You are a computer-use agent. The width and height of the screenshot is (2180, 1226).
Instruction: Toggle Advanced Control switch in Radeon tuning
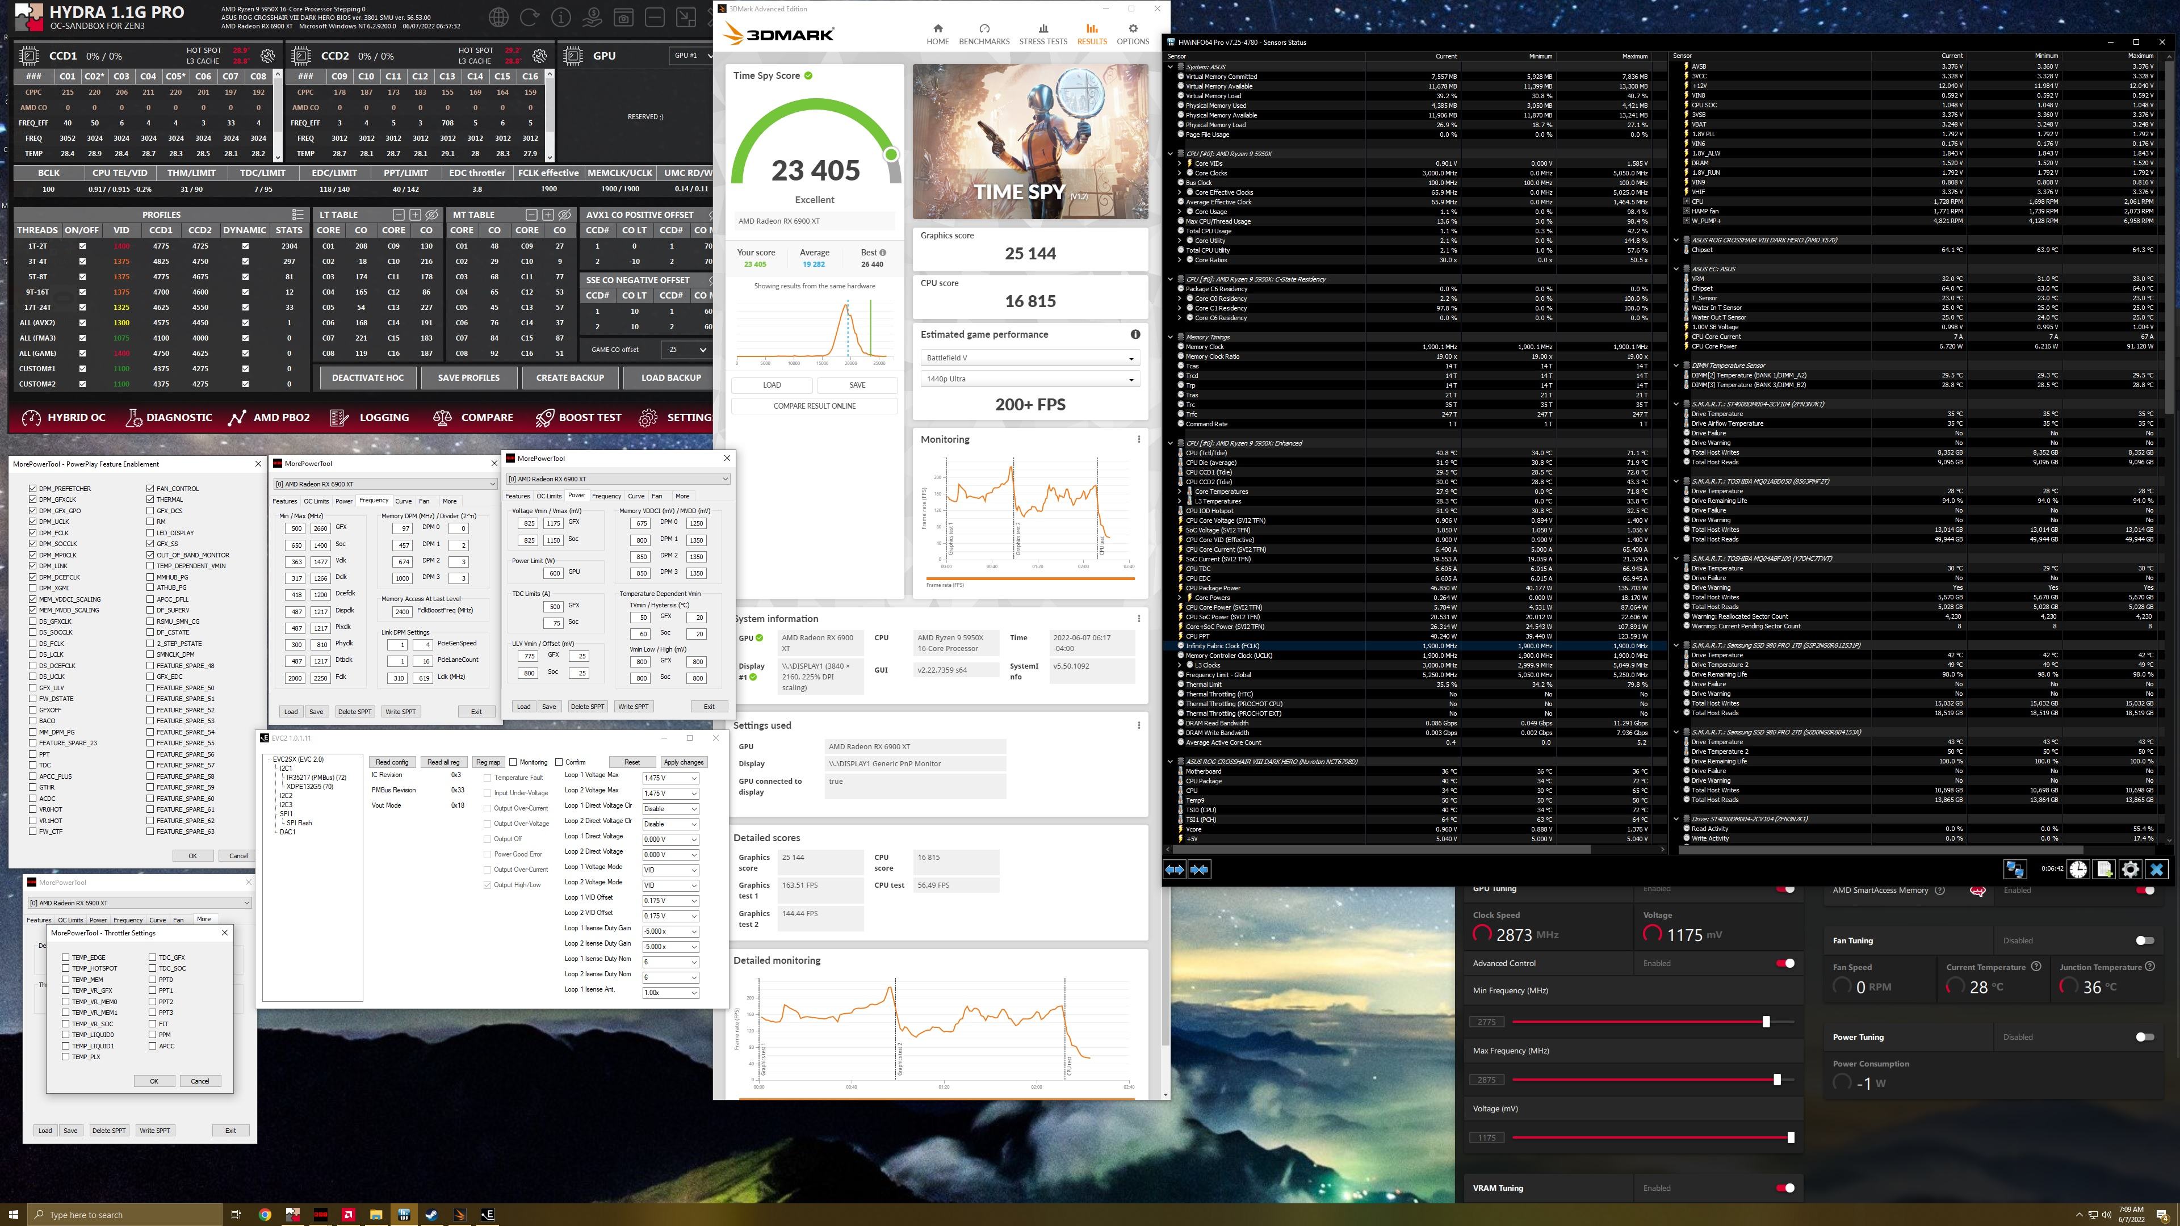[x=1785, y=963]
